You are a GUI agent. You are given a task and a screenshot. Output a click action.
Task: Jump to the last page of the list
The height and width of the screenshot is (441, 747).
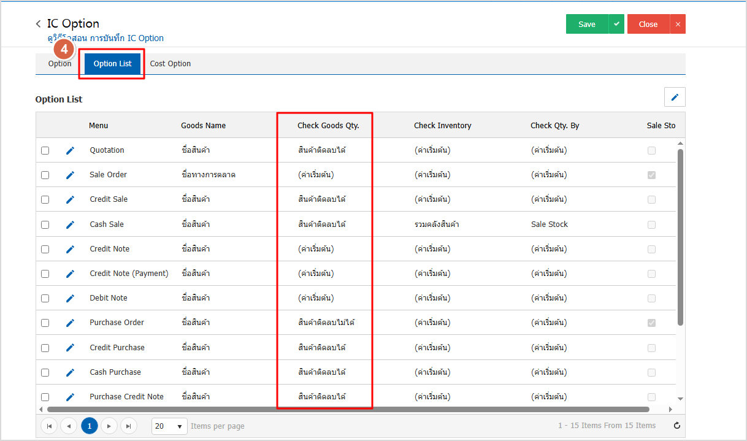[128, 426]
